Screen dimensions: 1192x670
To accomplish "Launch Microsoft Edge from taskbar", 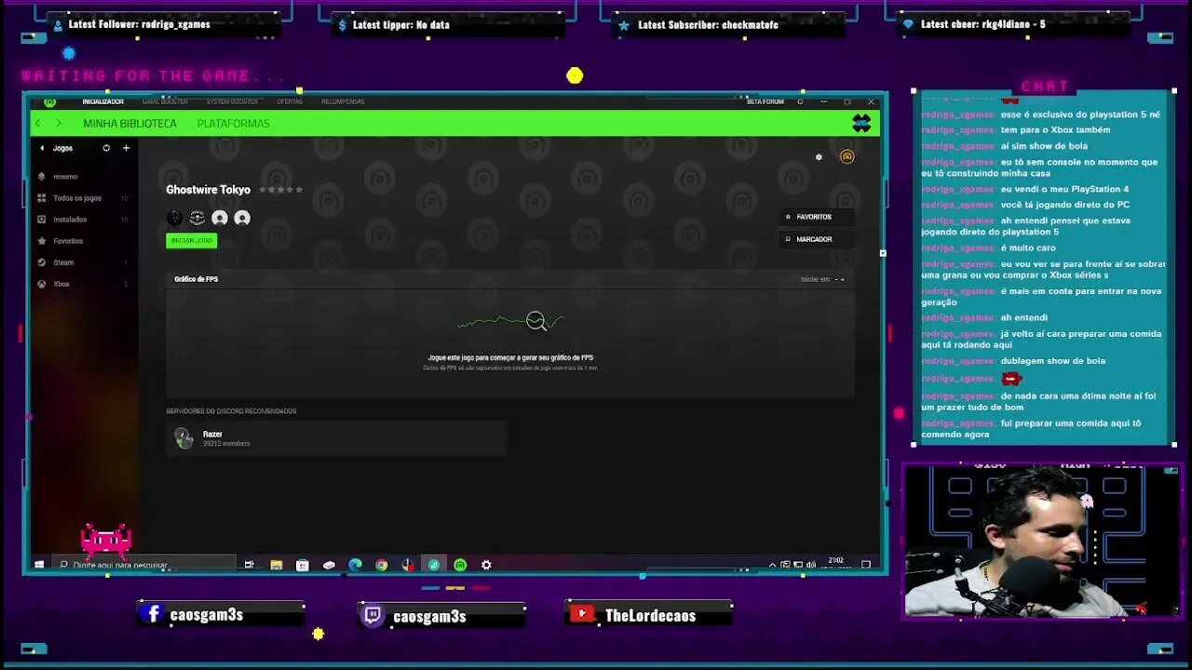I will pos(355,564).
